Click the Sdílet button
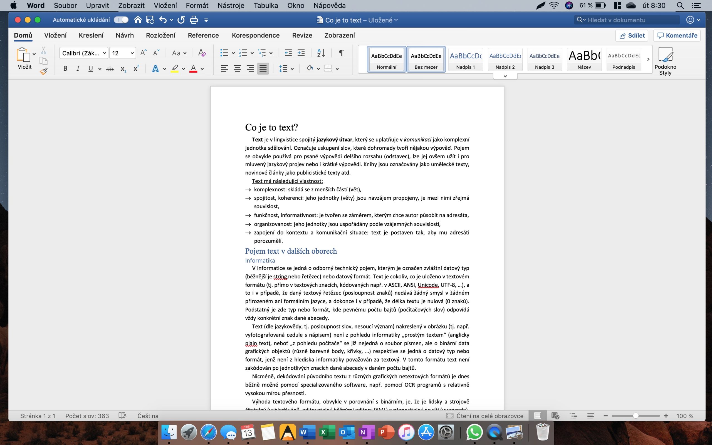The height and width of the screenshot is (445, 712). tap(632, 35)
